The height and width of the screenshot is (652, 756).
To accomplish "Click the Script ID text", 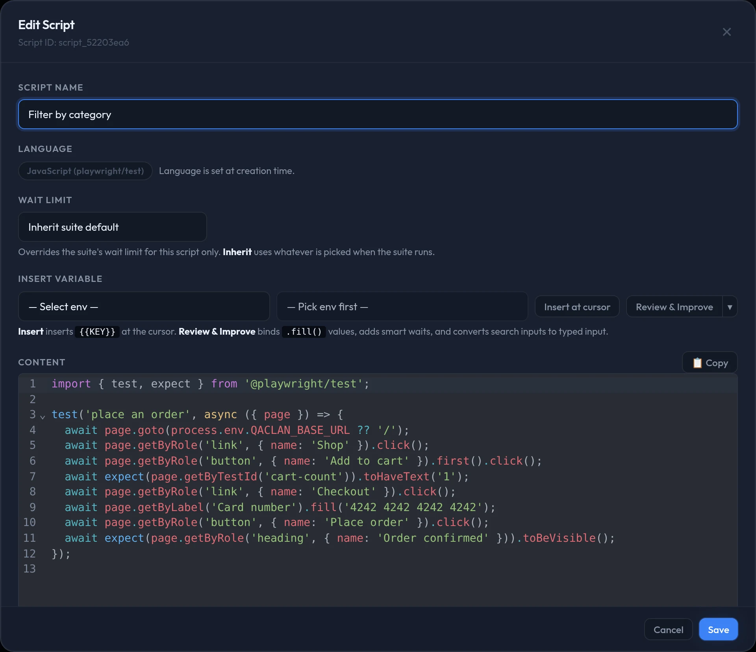I will 74,43.
